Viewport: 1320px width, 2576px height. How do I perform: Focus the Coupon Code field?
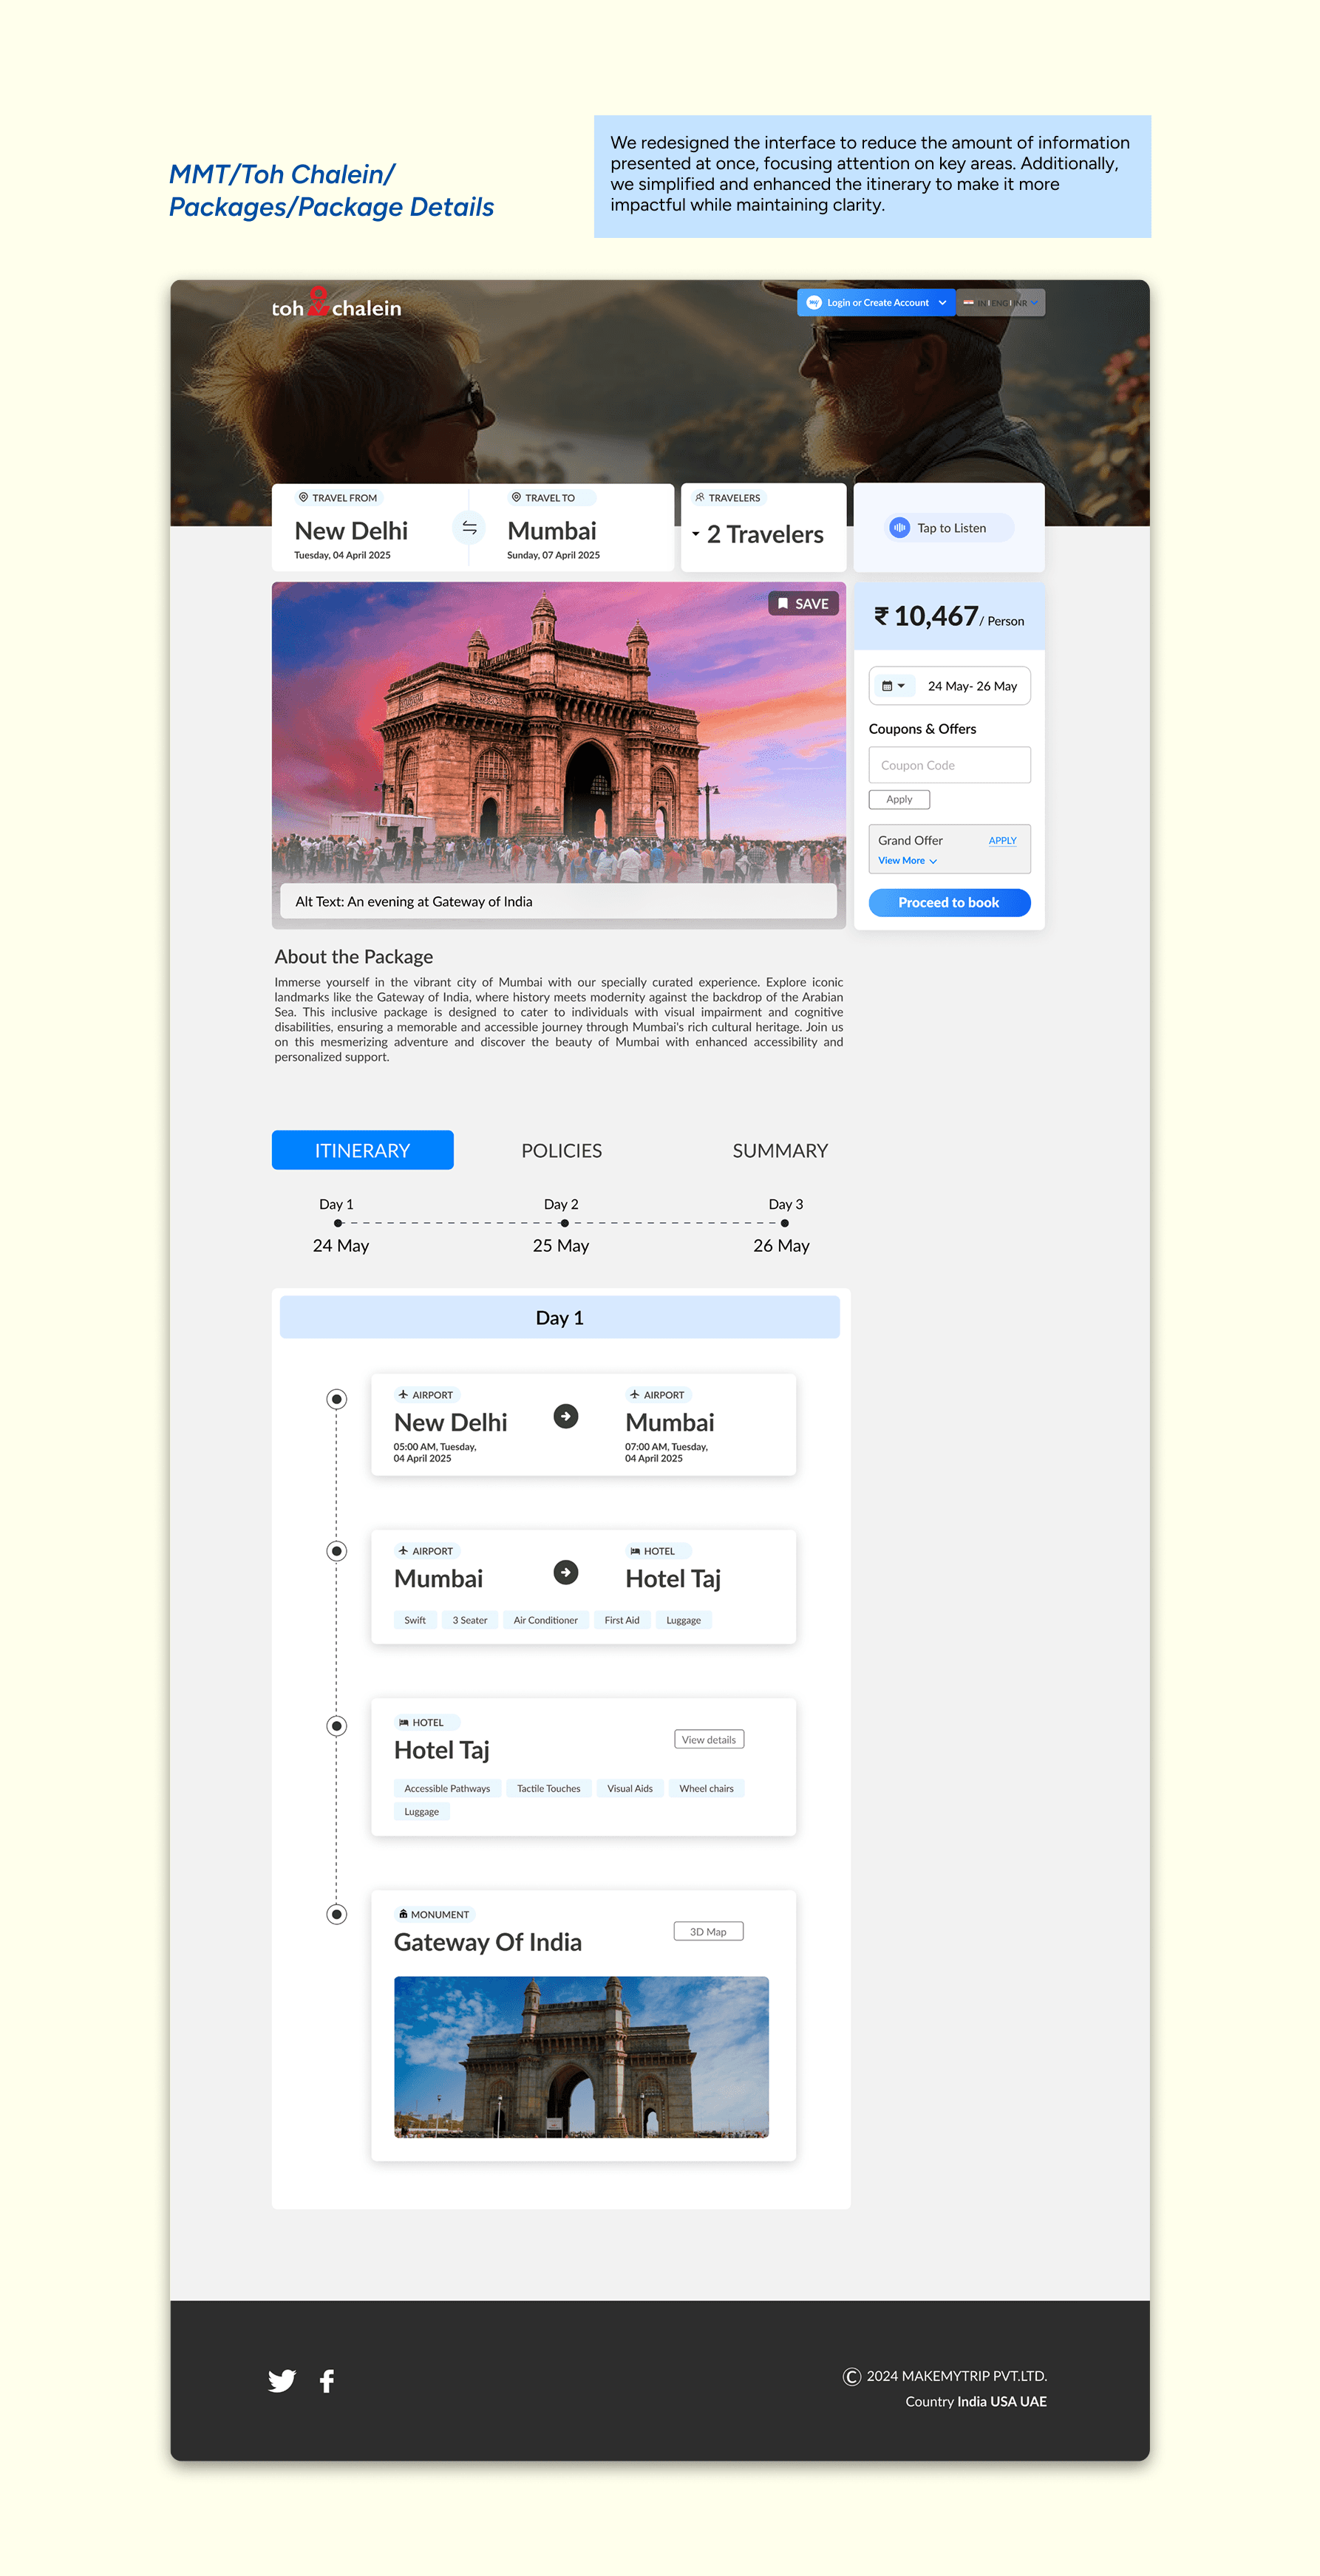pyautogui.click(x=949, y=765)
